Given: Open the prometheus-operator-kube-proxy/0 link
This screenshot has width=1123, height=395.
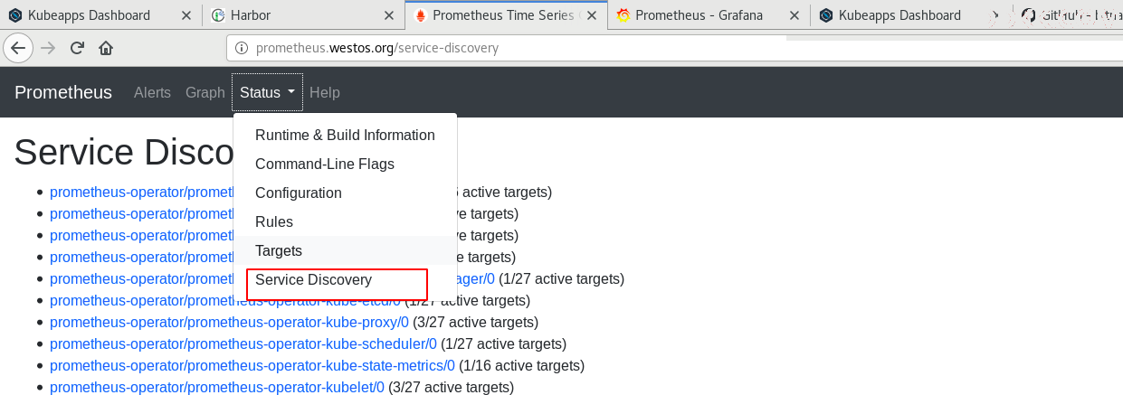Looking at the screenshot, I should click(x=229, y=322).
